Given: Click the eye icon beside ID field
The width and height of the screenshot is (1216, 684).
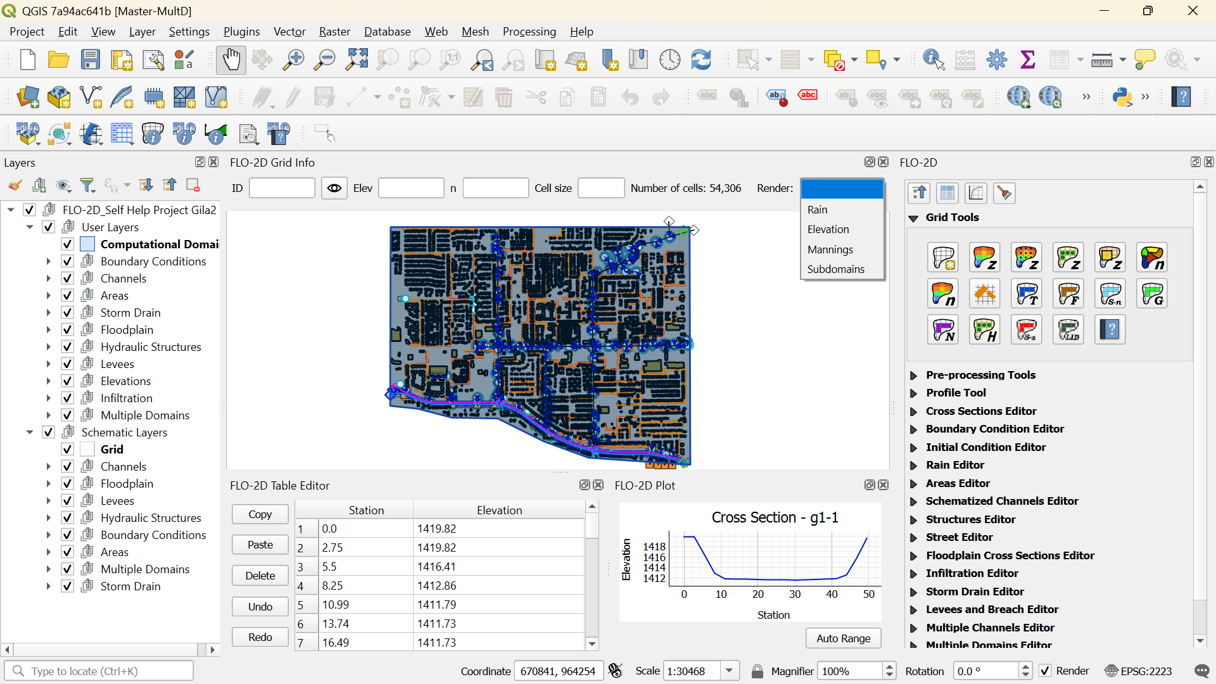Looking at the screenshot, I should (x=334, y=188).
